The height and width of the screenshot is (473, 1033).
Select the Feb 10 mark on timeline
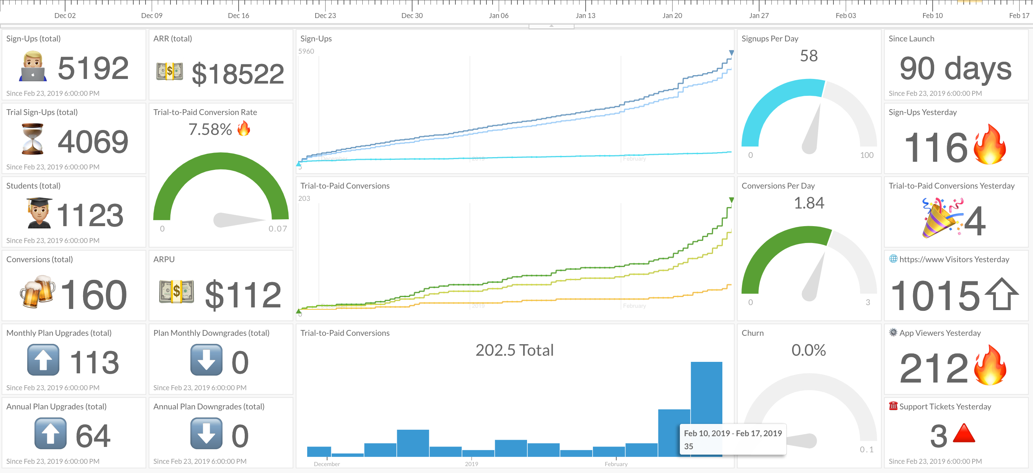pyautogui.click(x=932, y=15)
